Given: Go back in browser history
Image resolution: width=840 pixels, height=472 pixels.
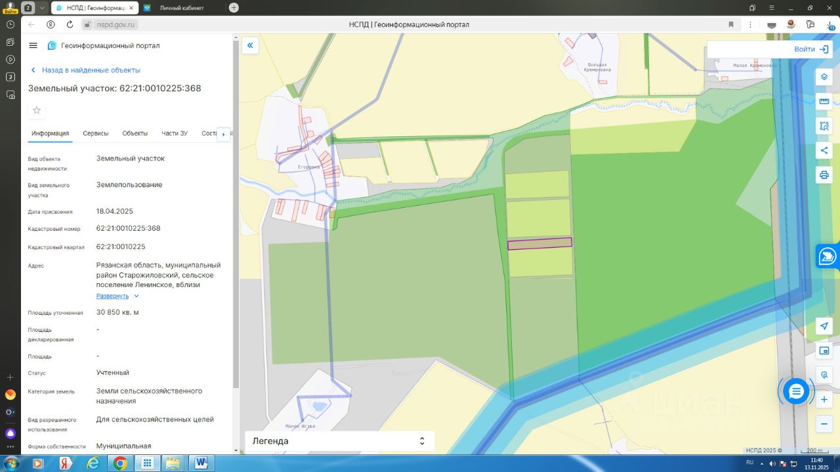Looking at the screenshot, I should (31, 24).
